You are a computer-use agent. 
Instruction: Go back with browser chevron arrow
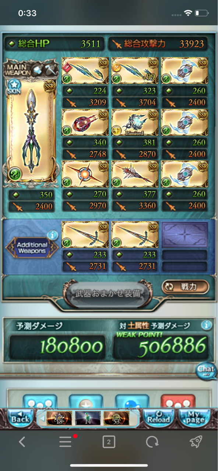coord(22,442)
